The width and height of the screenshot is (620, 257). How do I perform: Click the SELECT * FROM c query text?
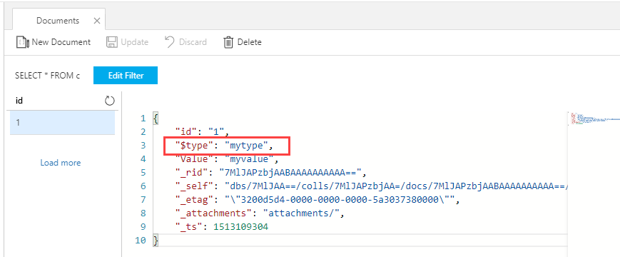pos(48,76)
